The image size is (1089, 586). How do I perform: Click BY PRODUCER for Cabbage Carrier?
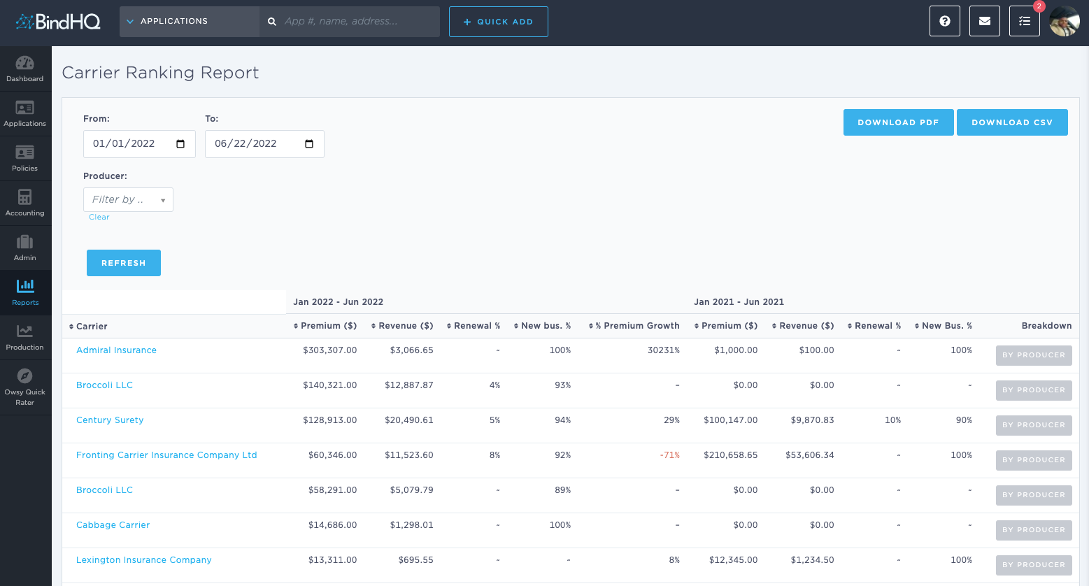pos(1034,530)
